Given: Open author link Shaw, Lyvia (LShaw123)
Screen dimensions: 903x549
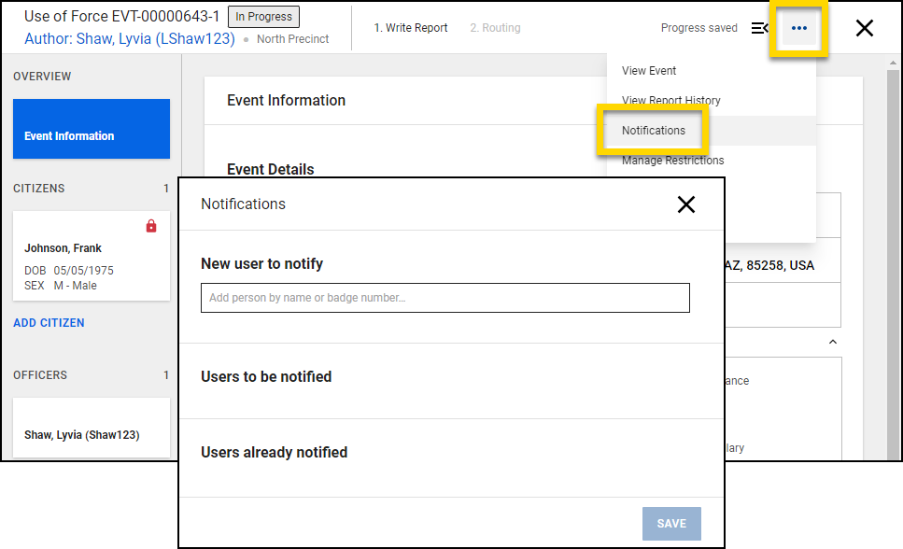Looking at the screenshot, I should point(130,39).
